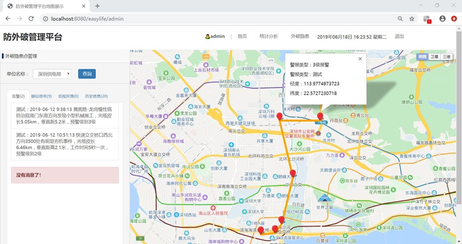Bookmark this page with the star icon

[412, 18]
